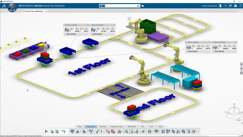Screen dimensions: 243x137
Task: Click the top icon in right-edge side panel
Action: click(241, 64)
